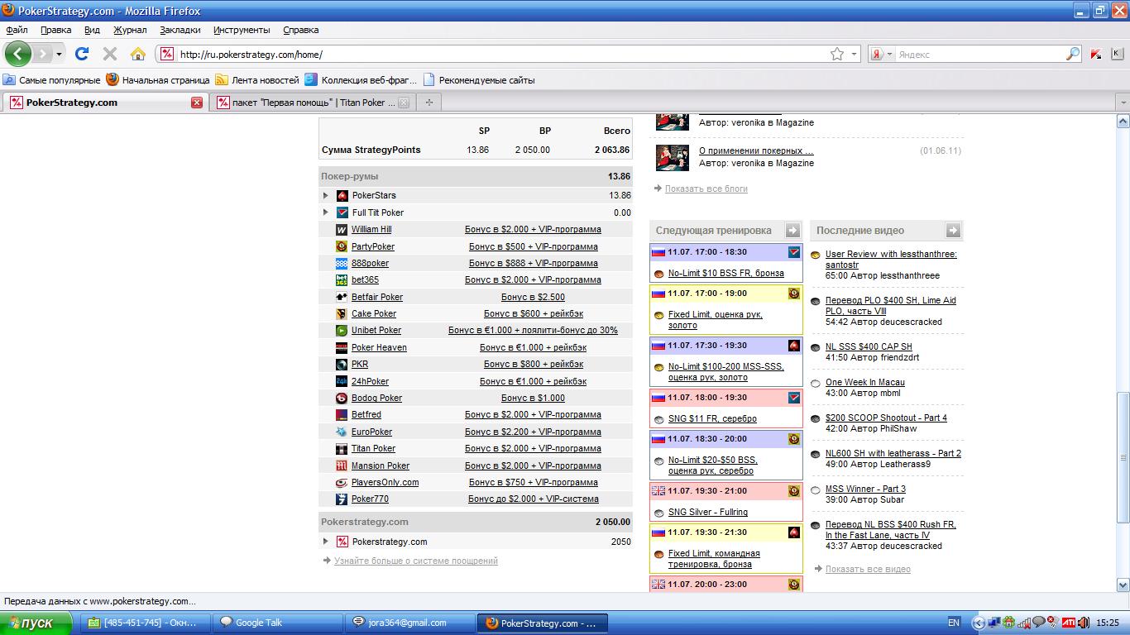Click the Betfair Poker logo icon
The image size is (1130, 635).
click(342, 297)
